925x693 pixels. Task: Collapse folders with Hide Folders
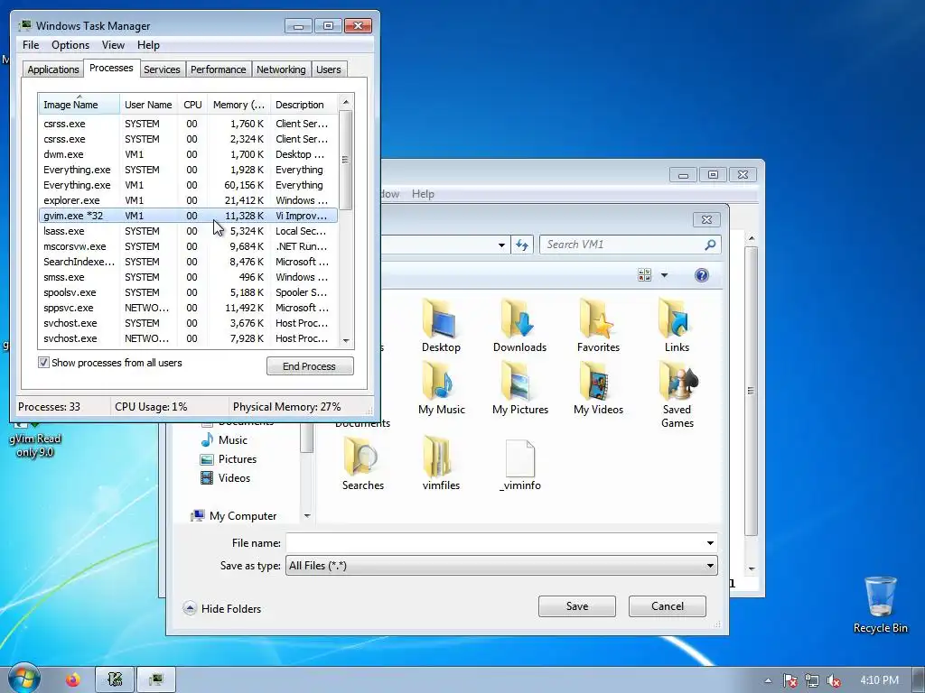222,608
